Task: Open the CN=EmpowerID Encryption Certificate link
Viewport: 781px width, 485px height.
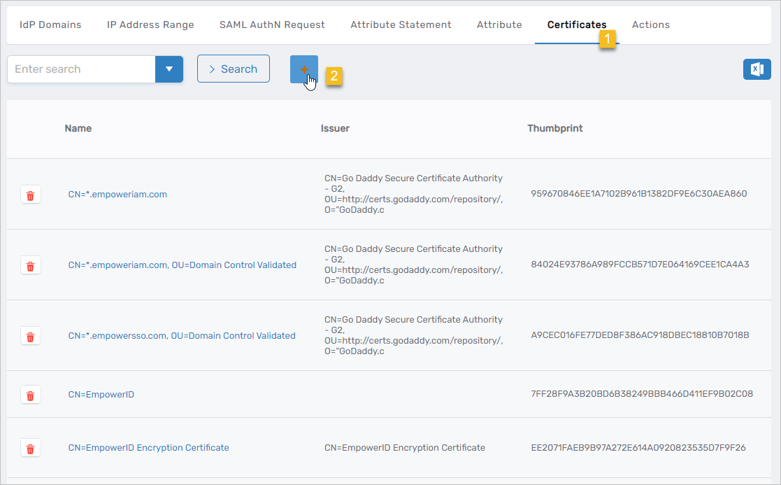Action: click(148, 448)
